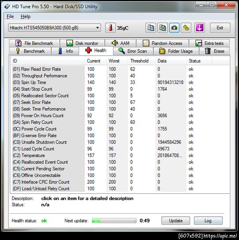
Task: Click the Exit button
Action: click(220, 28)
